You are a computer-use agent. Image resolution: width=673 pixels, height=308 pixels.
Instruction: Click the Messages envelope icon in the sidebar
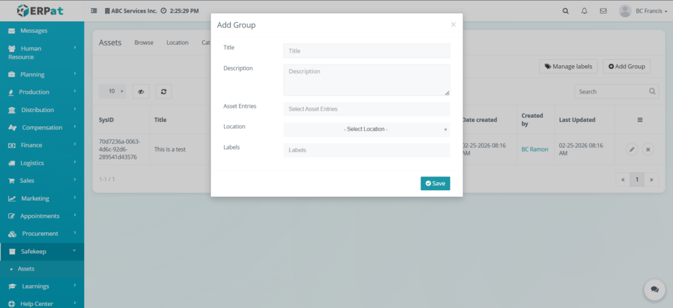(x=12, y=31)
